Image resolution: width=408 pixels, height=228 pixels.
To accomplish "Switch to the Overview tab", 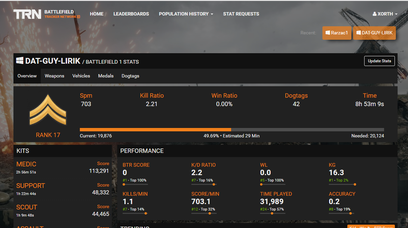I will (x=27, y=76).
